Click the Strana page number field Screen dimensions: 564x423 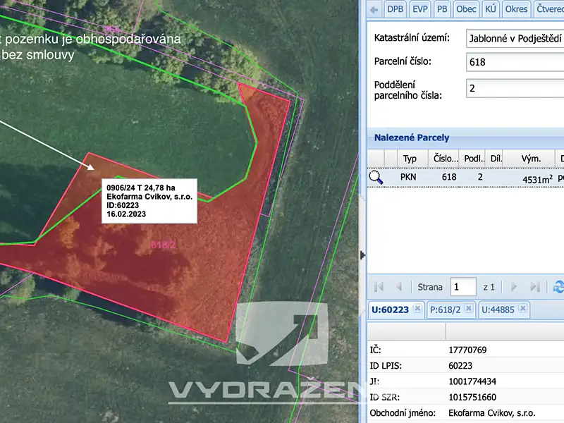pyautogui.click(x=463, y=287)
